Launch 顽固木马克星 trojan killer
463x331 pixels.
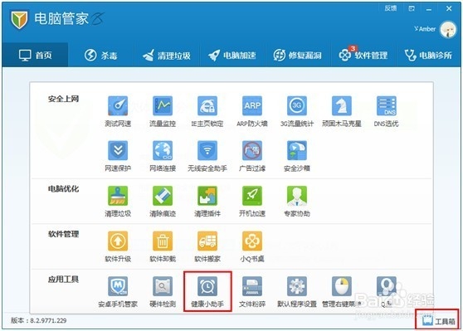342,111
